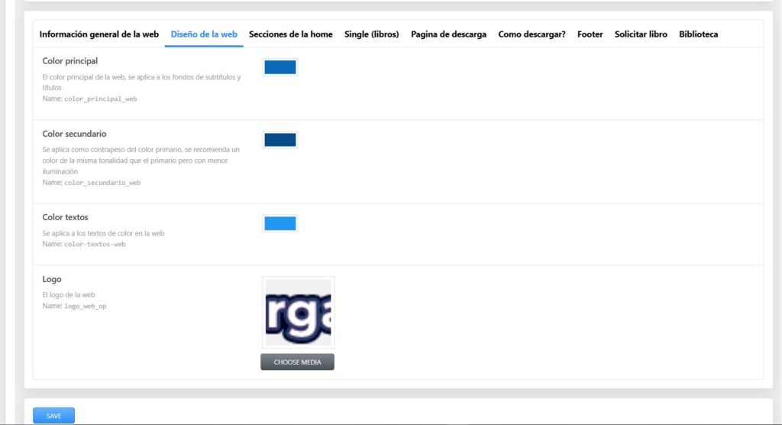Click the blue Save button
782x425 pixels.
point(53,416)
